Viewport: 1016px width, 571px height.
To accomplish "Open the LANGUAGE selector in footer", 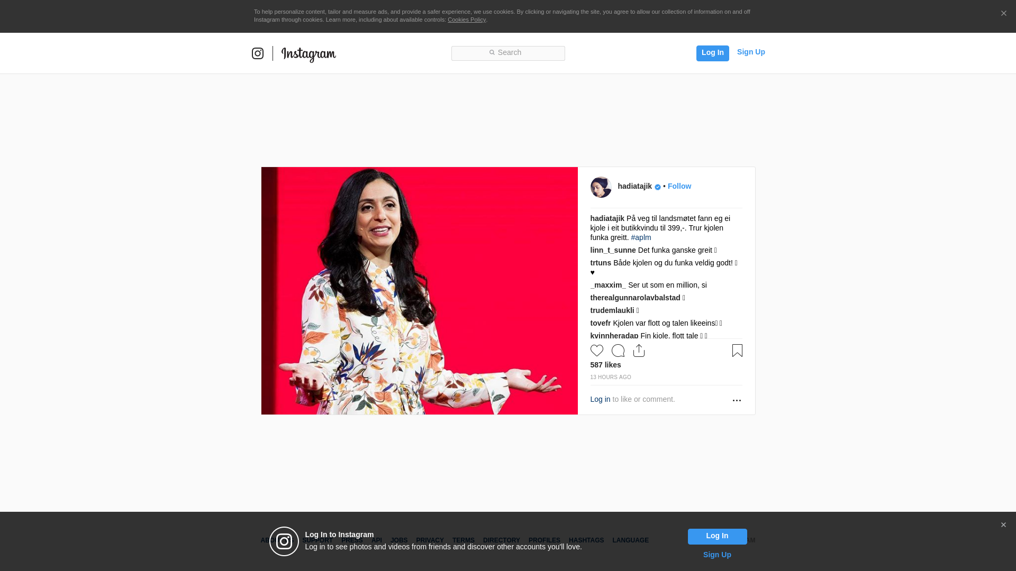I will (x=630, y=540).
